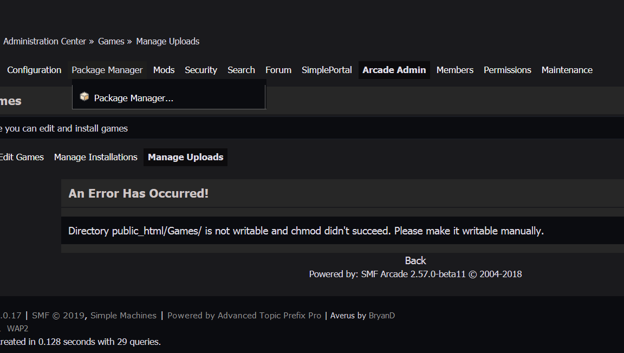Click the '0.128 seconds with 29 queries' text
This screenshot has width=624, height=353.
tap(100, 342)
